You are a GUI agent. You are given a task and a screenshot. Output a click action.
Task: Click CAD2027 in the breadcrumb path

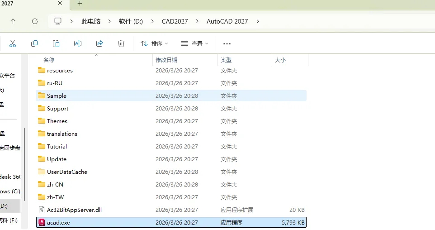coord(175,21)
